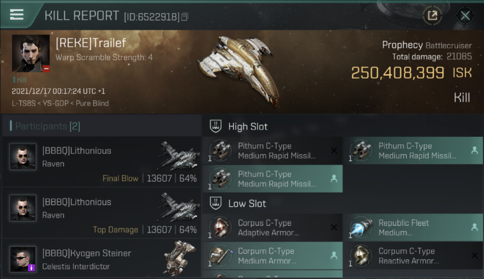Viewport: 484px width, 279px height.
Task: Share the kill report externally
Action: [432, 16]
